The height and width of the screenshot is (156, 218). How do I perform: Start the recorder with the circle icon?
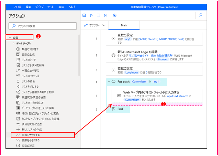point(115,15)
